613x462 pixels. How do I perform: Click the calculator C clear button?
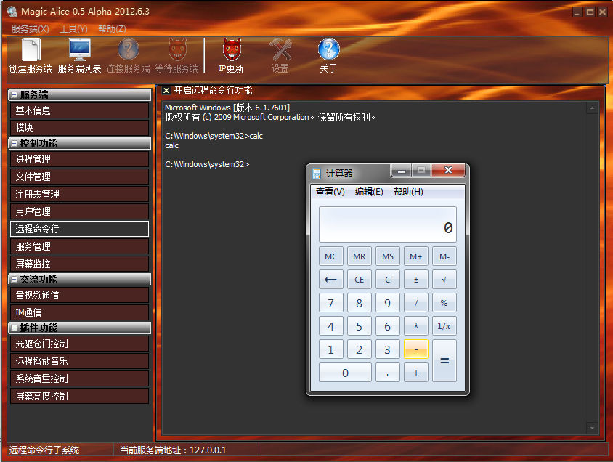pos(387,280)
